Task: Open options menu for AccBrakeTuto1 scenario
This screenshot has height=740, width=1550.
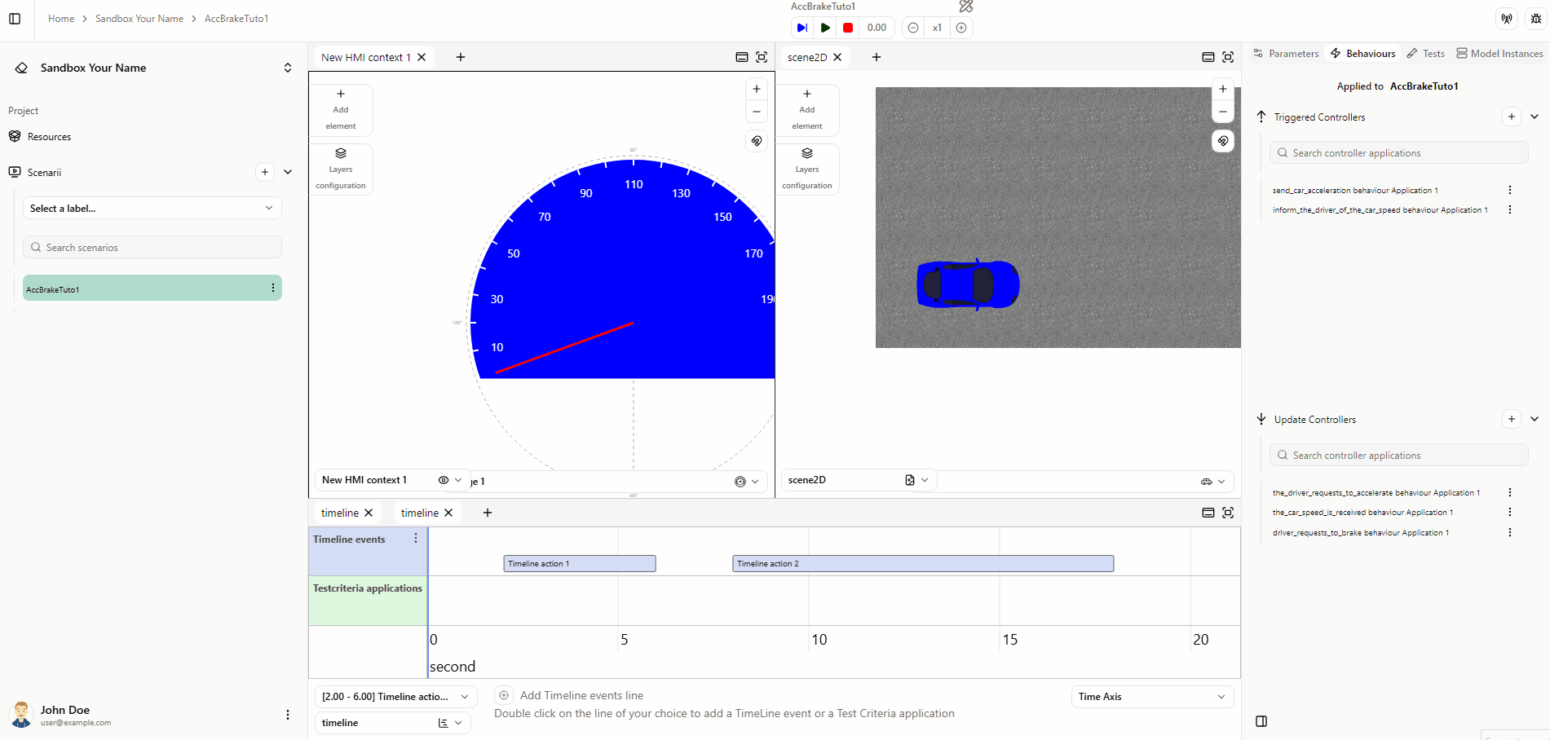Action: pos(272,289)
